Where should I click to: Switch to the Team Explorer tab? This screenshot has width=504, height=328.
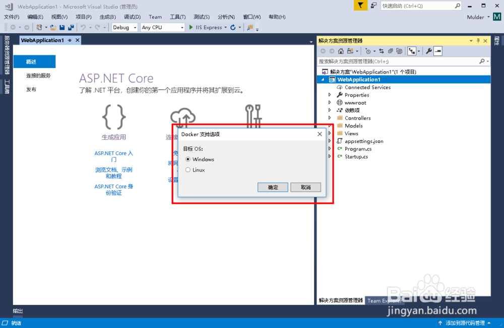click(384, 300)
